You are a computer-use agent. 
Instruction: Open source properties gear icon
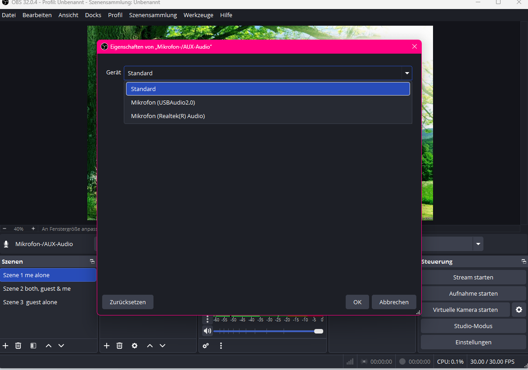(134, 346)
